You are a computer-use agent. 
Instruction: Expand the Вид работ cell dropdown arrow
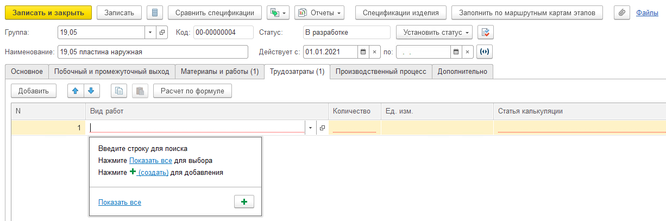311,128
